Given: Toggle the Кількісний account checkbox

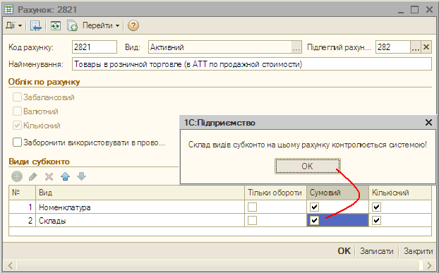Looking at the screenshot, I should [17, 126].
